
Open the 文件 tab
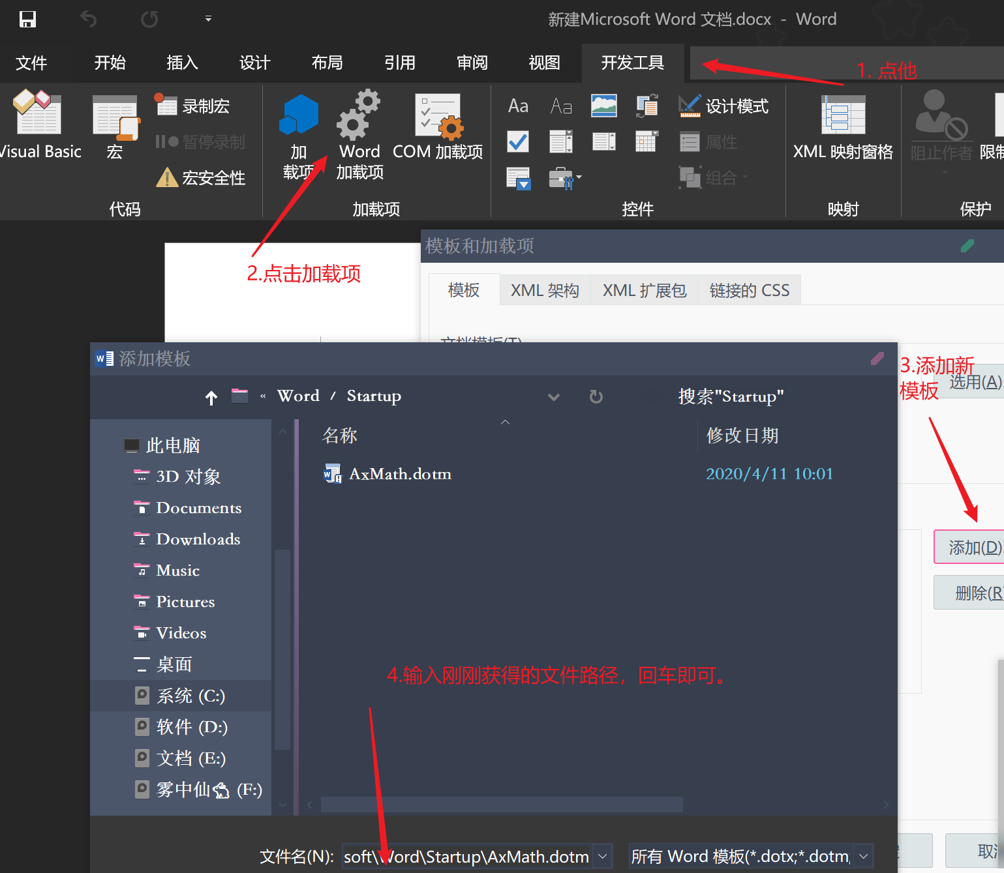31,63
